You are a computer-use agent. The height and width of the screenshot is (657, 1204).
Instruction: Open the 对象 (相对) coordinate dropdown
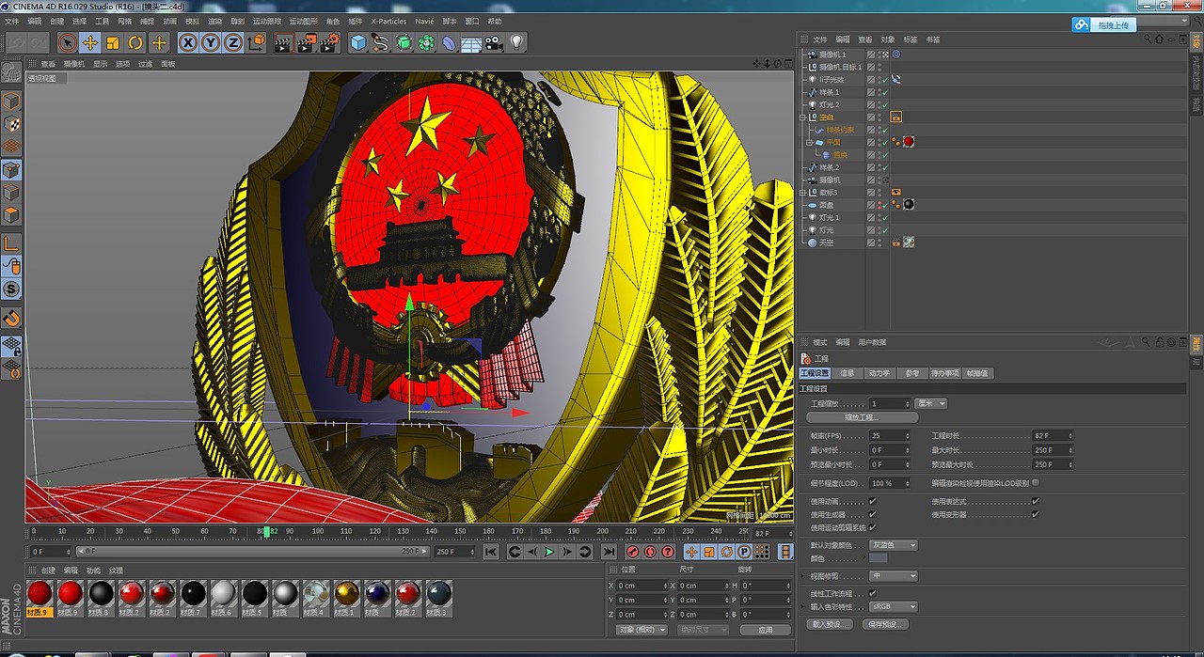click(642, 630)
